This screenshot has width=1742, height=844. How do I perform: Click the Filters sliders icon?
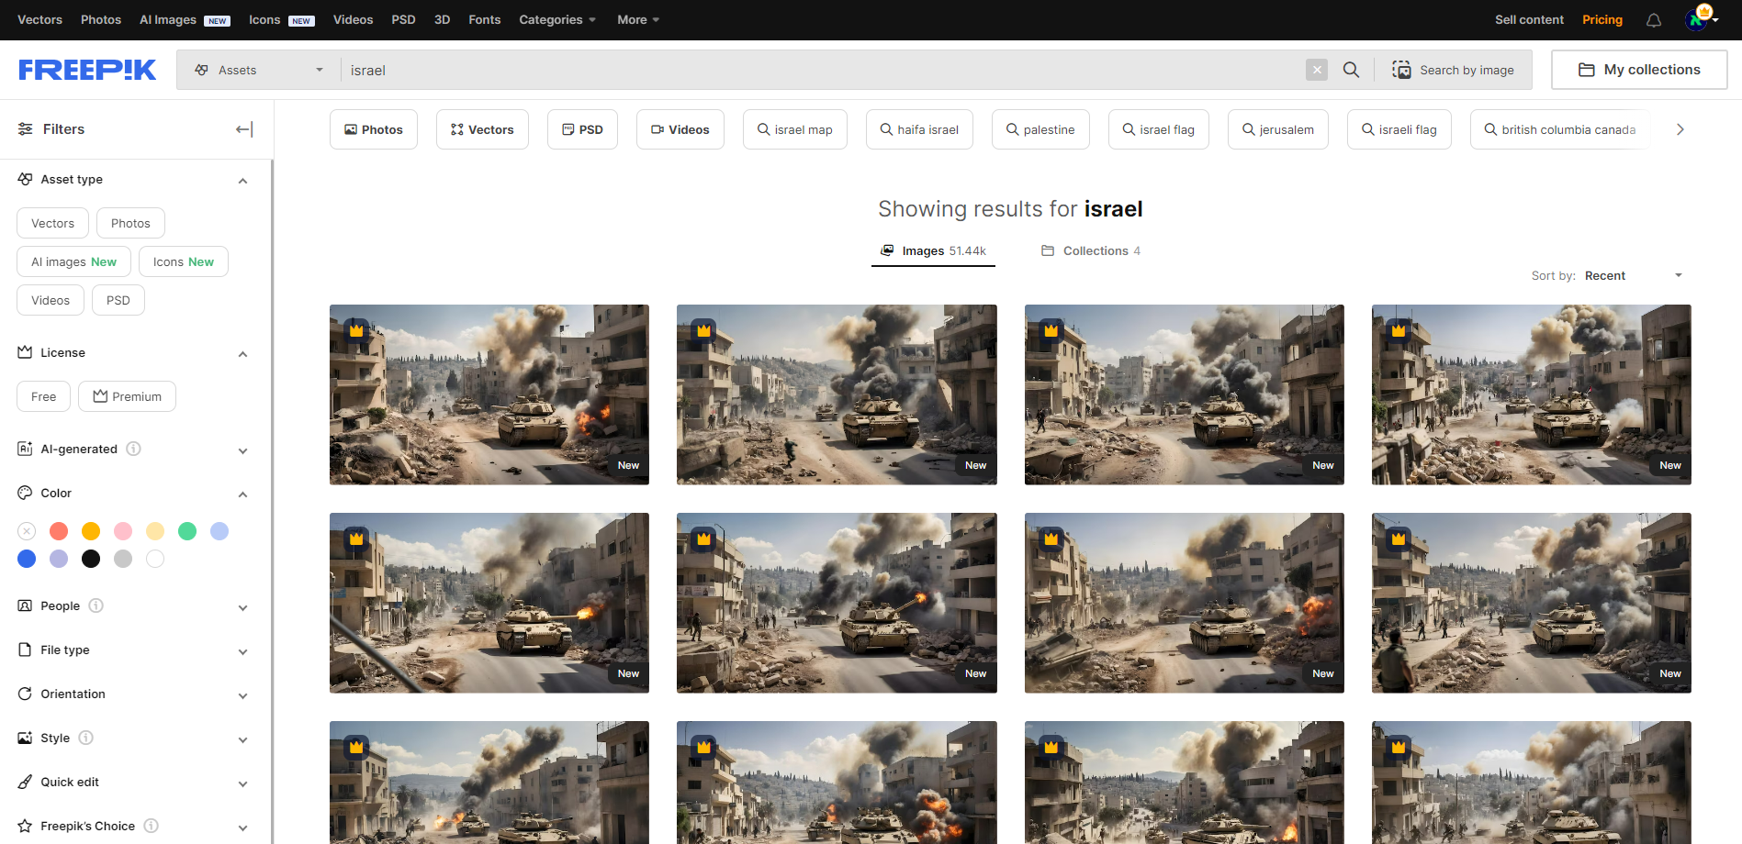point(26,129)
